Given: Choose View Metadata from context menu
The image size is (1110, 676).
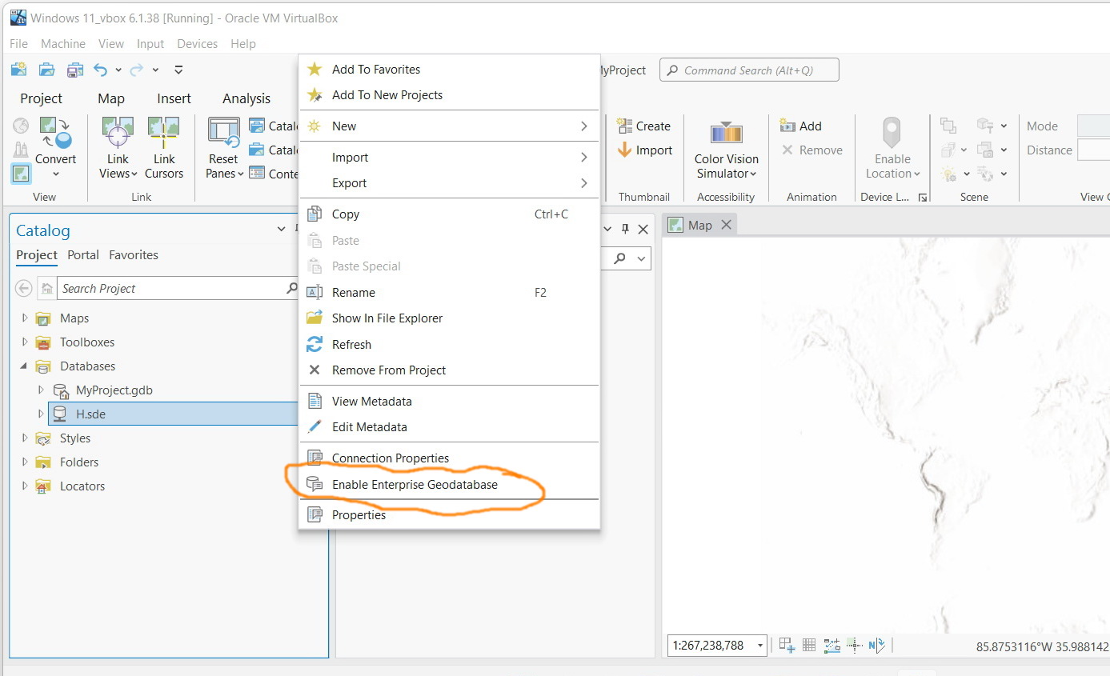Looking at the screenshot, I should (449, 402).
